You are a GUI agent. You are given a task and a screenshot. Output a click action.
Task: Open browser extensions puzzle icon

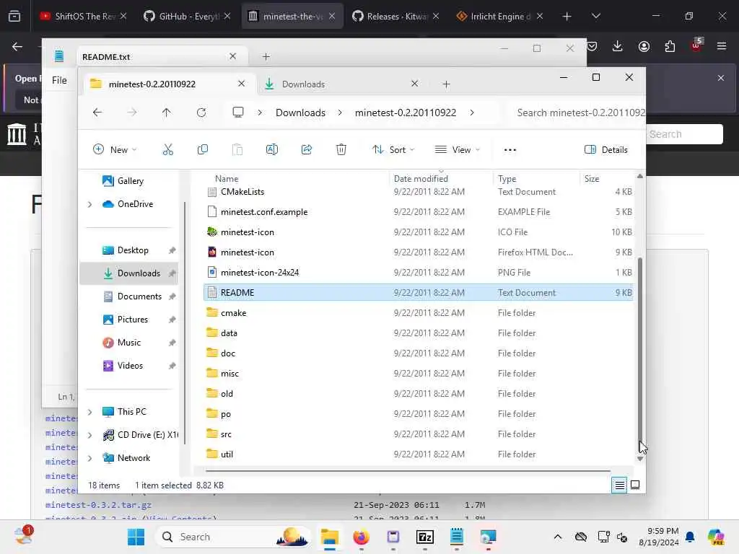point(670,46)
